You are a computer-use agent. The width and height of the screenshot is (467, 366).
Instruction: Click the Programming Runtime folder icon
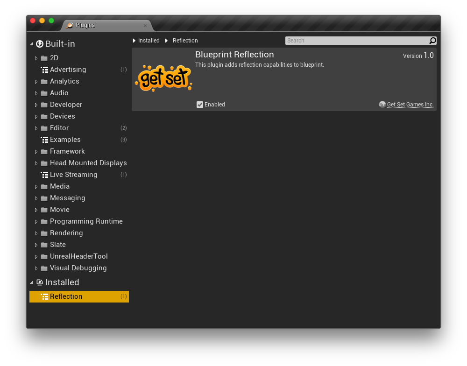pos(44,222)
